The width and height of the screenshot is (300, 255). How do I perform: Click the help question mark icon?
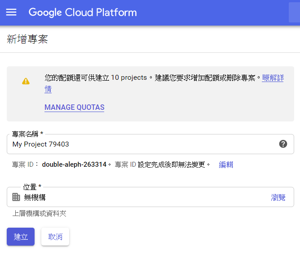click(283, 144)
